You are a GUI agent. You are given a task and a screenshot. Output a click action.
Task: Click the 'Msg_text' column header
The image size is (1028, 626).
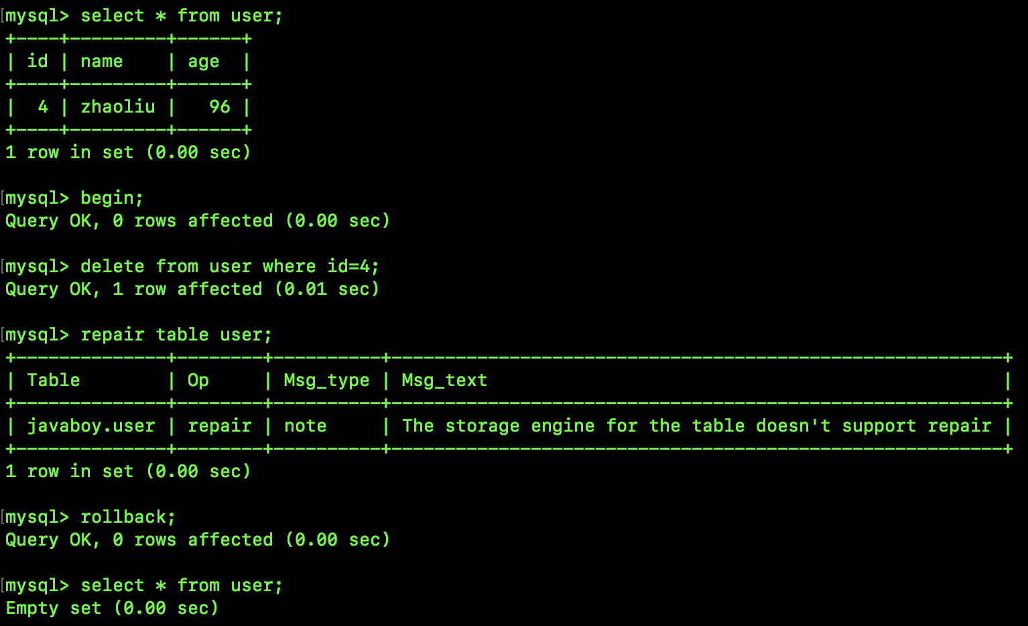444,381
